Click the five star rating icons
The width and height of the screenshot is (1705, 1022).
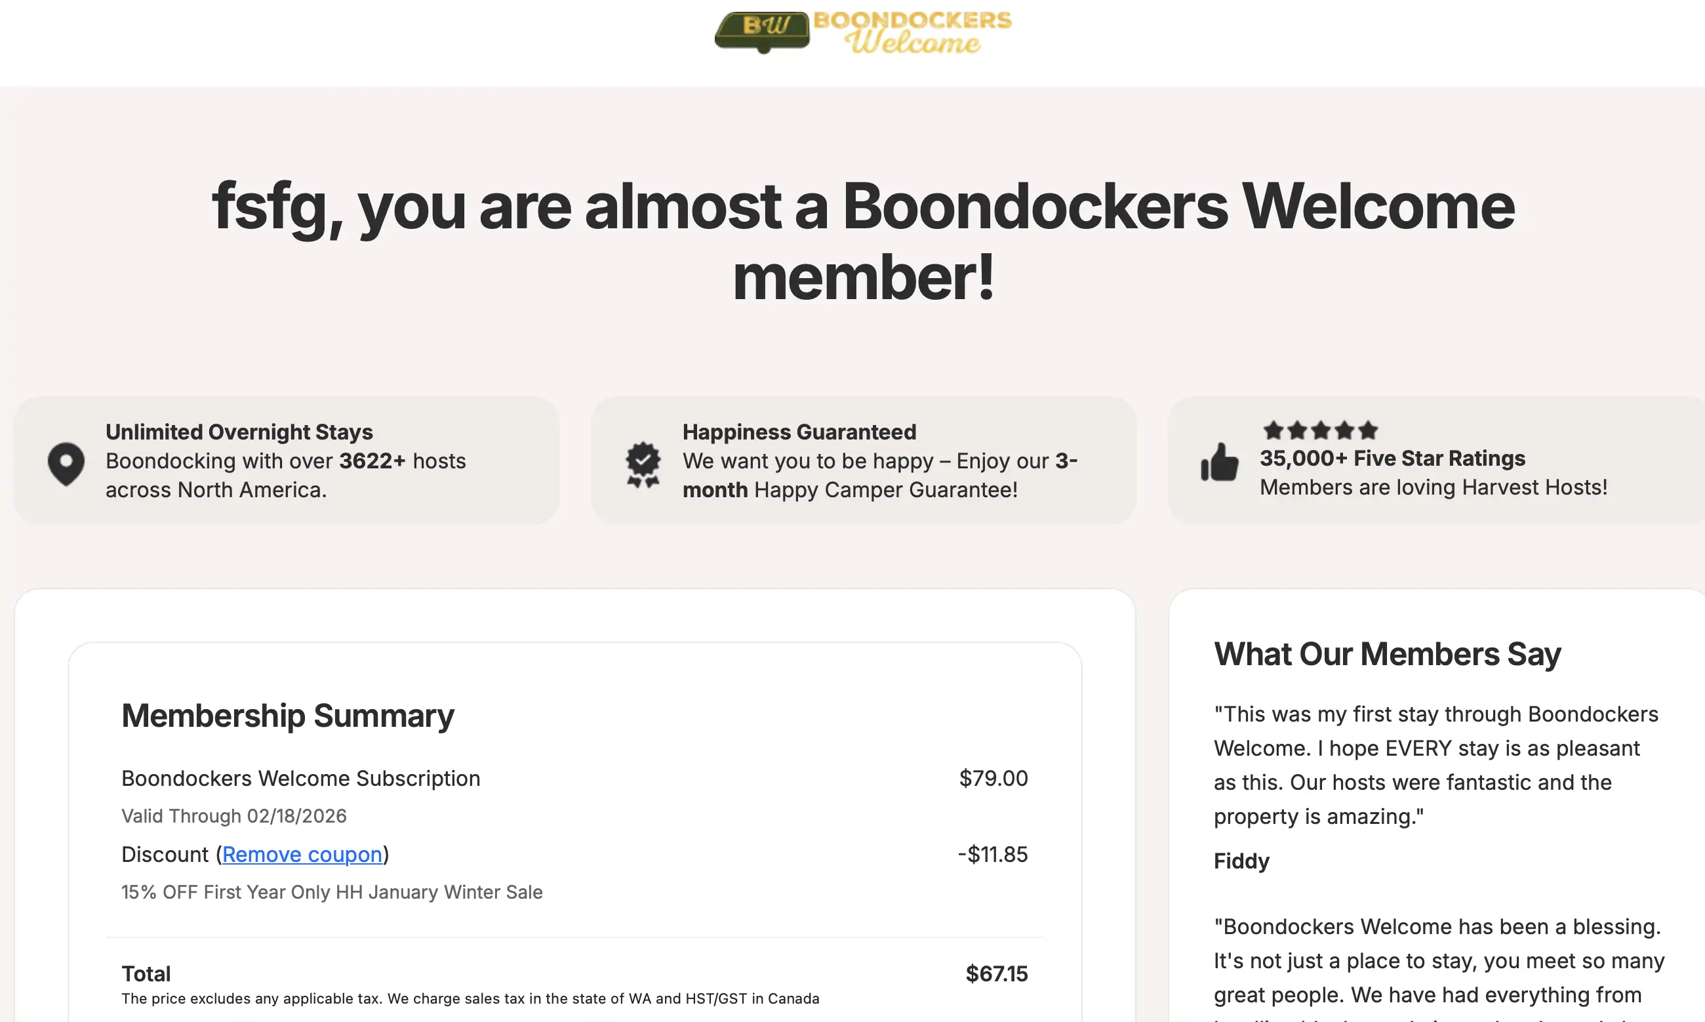(x=1320, y=430)
